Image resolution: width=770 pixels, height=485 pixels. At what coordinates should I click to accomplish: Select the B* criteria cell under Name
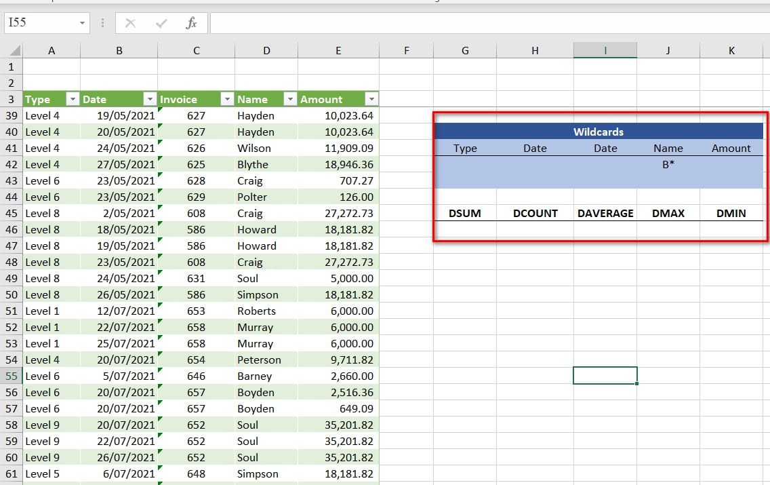668,164
